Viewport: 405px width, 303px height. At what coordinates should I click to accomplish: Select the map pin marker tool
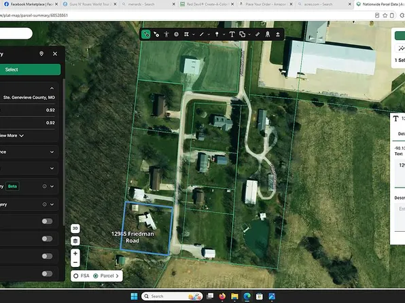coord(217,34)
